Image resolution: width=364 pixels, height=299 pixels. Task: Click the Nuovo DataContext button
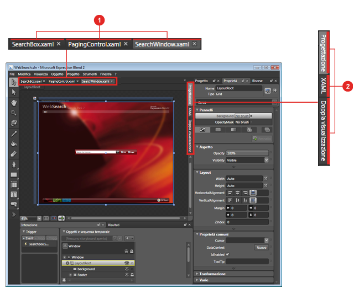coord(262,247)
